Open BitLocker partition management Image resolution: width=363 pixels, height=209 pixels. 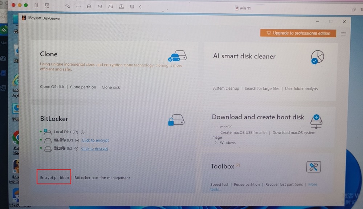click(x=102, y=178)
